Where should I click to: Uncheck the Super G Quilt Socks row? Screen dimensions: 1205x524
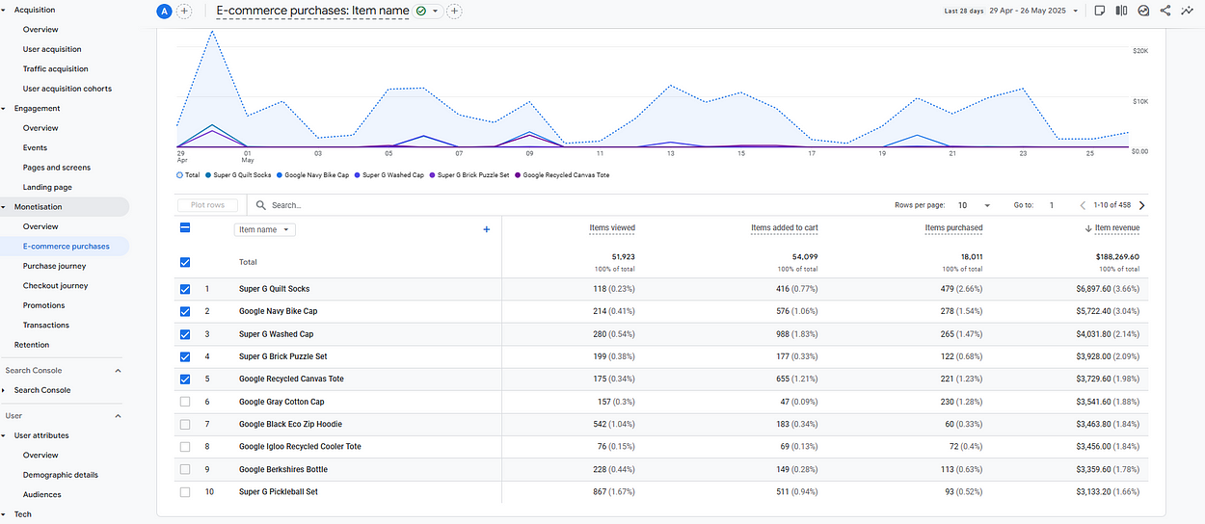(185, 289)
